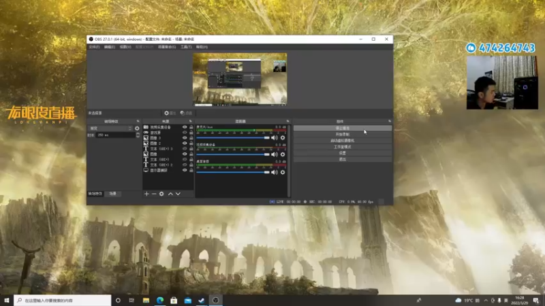Click the 250 ms duration field

pyautogui.click(x=115, y=135)
